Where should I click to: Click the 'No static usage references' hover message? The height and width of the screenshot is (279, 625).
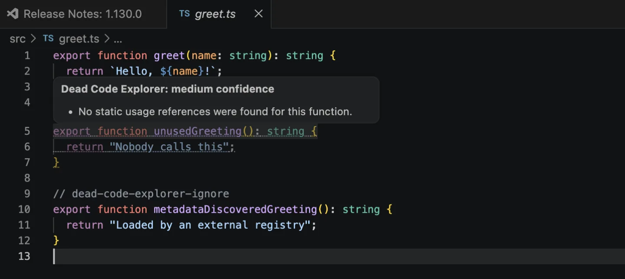point(215,111)
